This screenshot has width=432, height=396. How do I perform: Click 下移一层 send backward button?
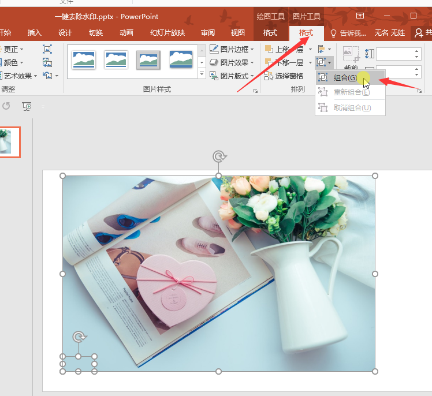tap(284, 62)
